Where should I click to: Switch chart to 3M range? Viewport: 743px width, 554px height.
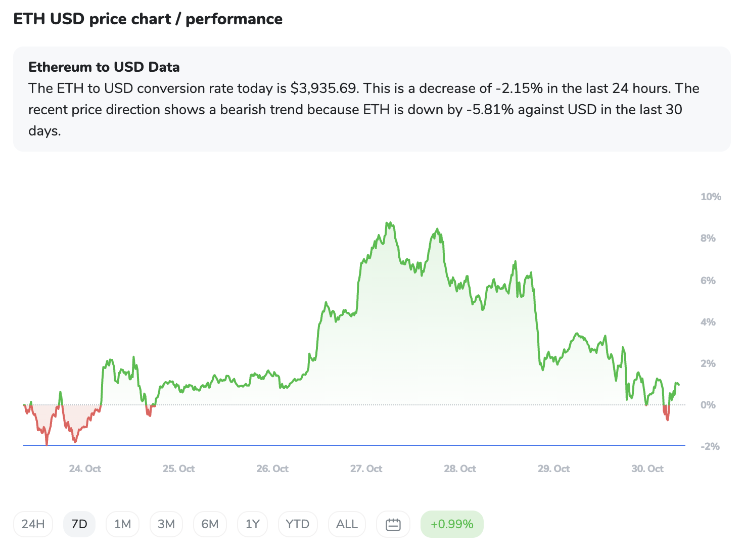click(x=166, y=524)
